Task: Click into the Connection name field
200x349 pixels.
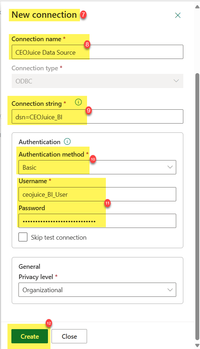Action: (x=97, y=52)
